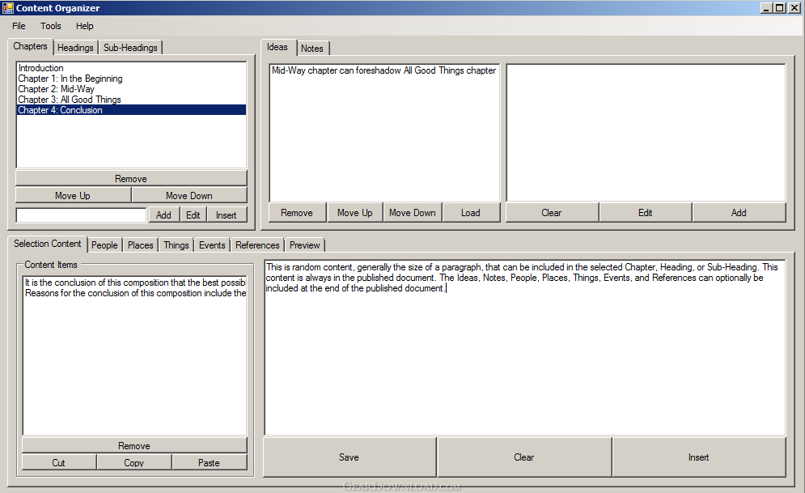Switch to the Preview tab

(305, 245)
